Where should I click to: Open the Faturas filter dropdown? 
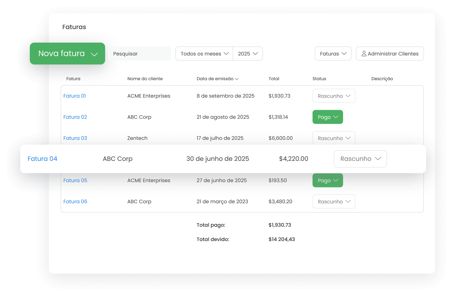pyautogui.click(x=333, y=54)
